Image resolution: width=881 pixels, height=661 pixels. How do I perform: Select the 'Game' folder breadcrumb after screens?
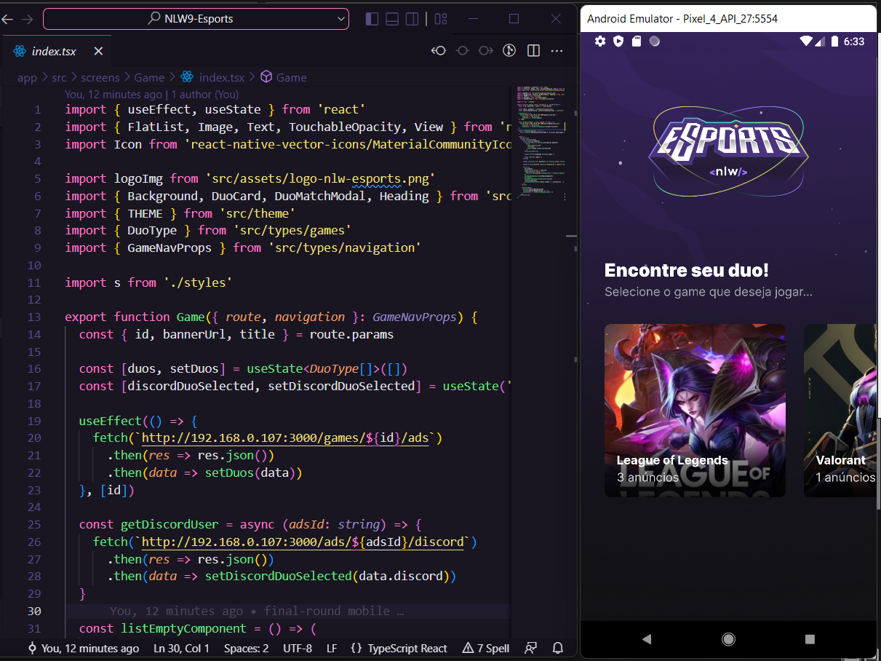point(149,77)
